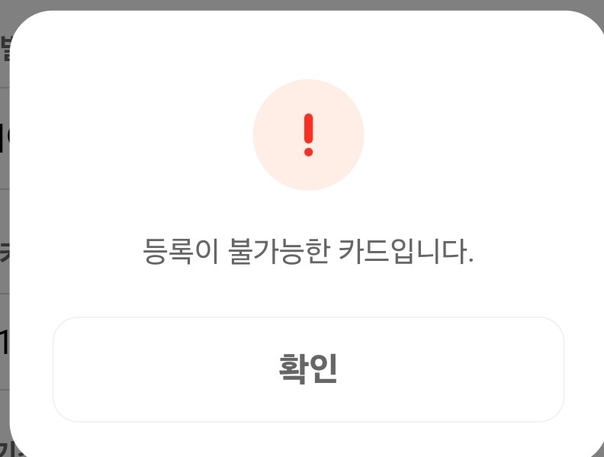Image resolution: width=604 pixels, height=457 pixels.
Task: Click the message 등록이 불가능한 카드입니다.
Action: coord(308,251)
